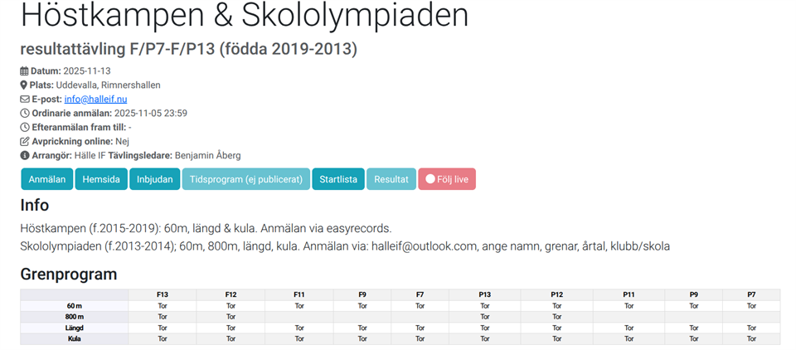The image size is (796, 350).
Task: Open the Inbjudan button
Action: pos(154,179)
